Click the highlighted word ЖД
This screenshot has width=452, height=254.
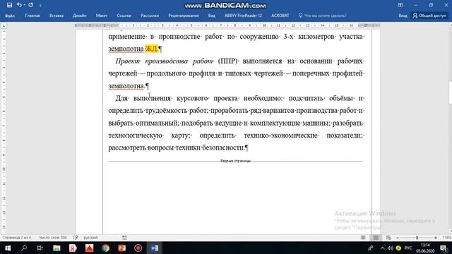(x=152, y=49)
